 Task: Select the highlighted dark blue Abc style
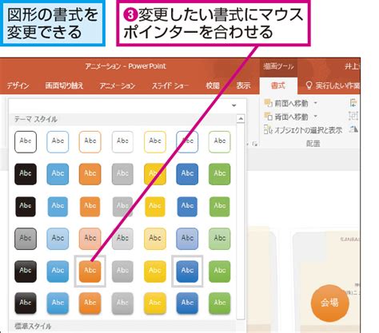187,271
